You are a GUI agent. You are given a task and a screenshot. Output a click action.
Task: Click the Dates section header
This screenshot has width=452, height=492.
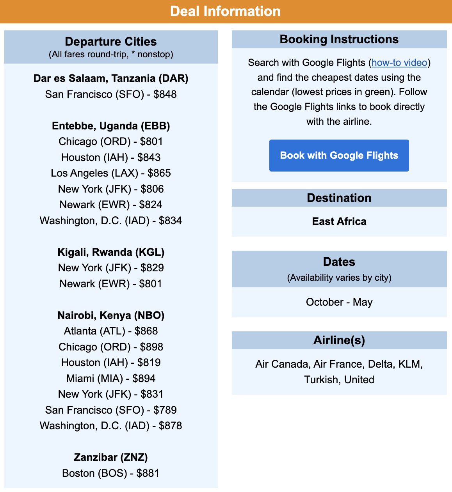click(x=338, y=262)
